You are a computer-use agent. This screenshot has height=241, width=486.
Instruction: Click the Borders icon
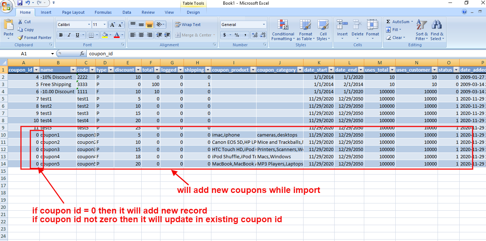91,35
